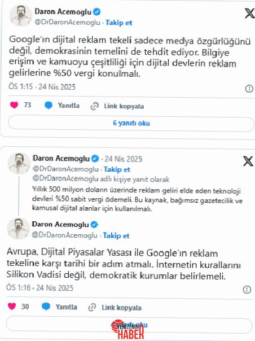Like the first tweet with 73 hearts
255x341 pixels.
pyautogui.click(x=14, y=105)
